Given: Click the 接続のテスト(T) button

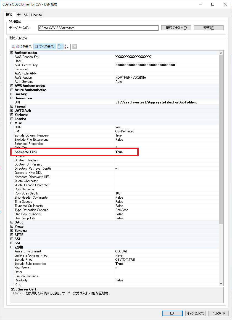Looking at the screenshot, I should coord(176,28).
